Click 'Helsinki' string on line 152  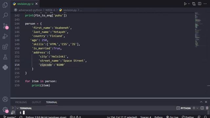tap(58, 57)
